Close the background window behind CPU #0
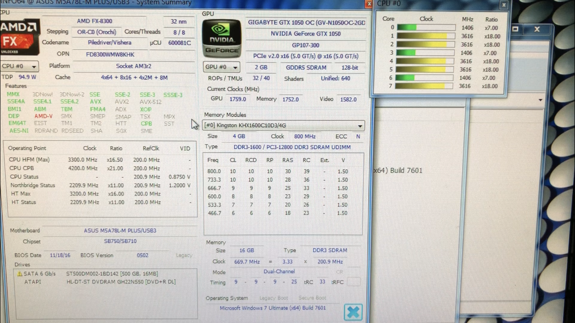Viewport: 575px width, 323px height. [x=537, y=29]
